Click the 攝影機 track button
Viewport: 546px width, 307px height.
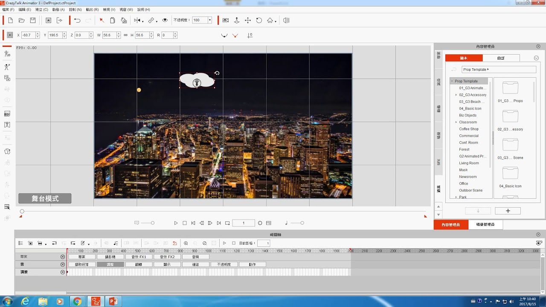[x=110, y=257]
